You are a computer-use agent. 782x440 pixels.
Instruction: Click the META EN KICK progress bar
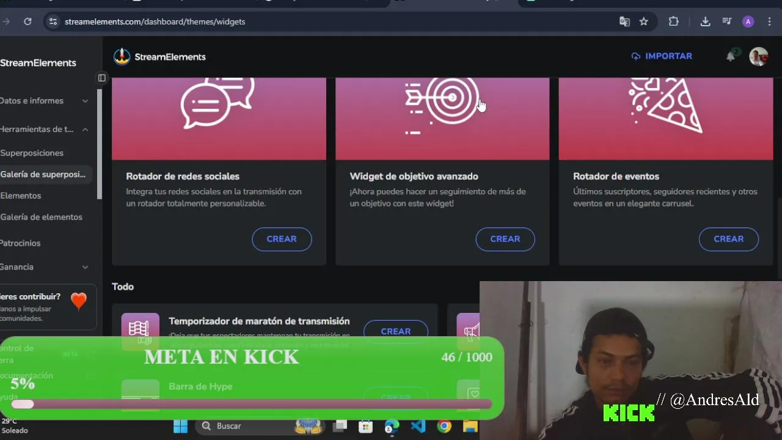(251, 404)
